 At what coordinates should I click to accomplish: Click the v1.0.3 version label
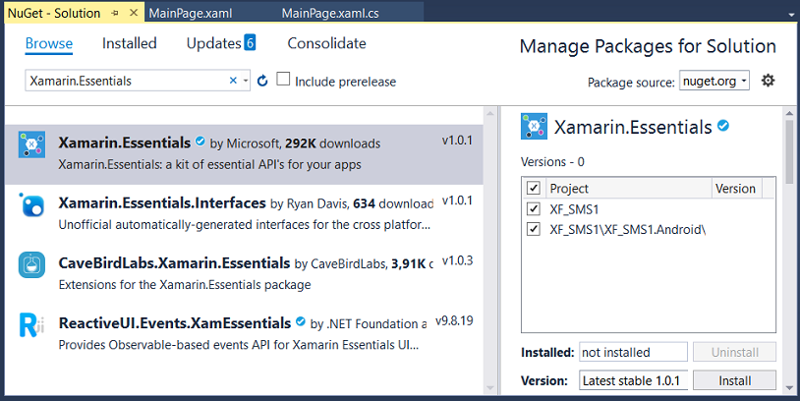tap(457, 260)
